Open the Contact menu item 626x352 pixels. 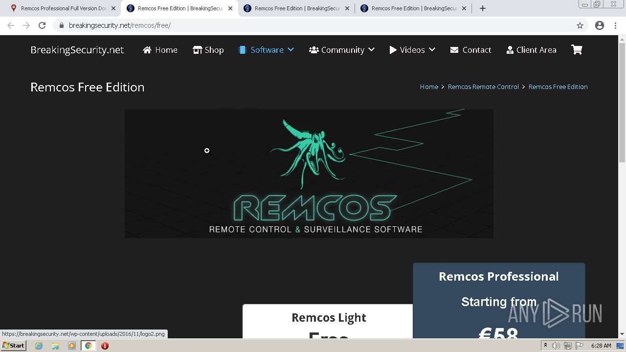470,50
